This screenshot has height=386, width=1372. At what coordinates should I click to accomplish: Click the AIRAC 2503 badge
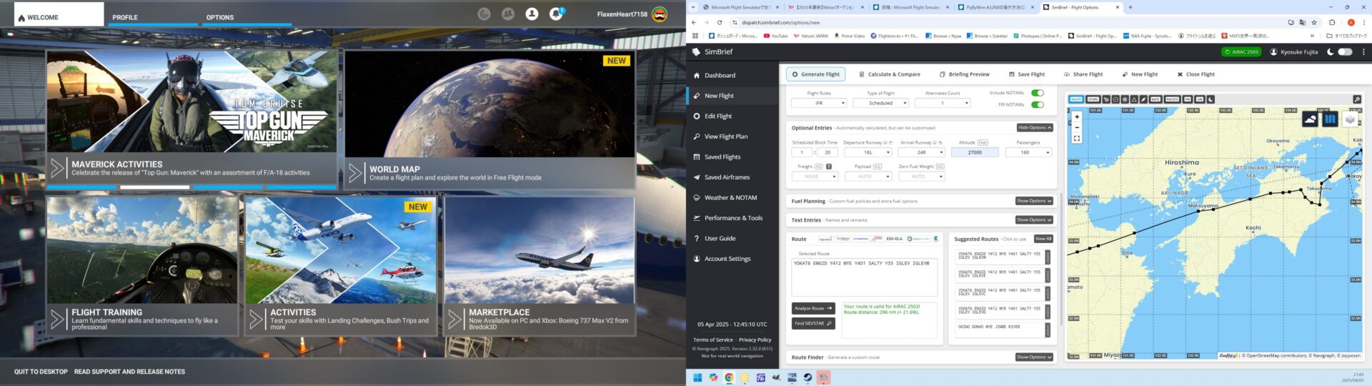(x=1241, y=51)
